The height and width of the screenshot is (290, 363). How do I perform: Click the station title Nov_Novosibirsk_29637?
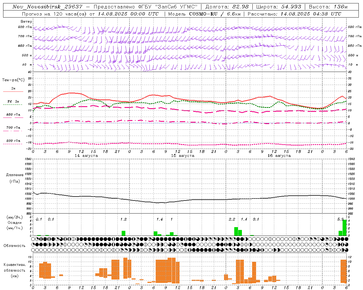pos(47,7)
